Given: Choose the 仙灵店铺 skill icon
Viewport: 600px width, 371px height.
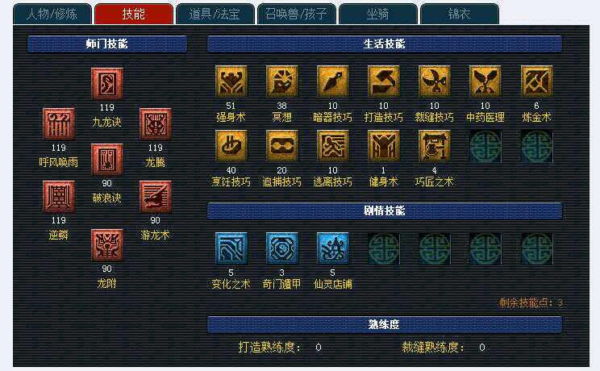Looking at the screenshot, I should click(332, 248).
